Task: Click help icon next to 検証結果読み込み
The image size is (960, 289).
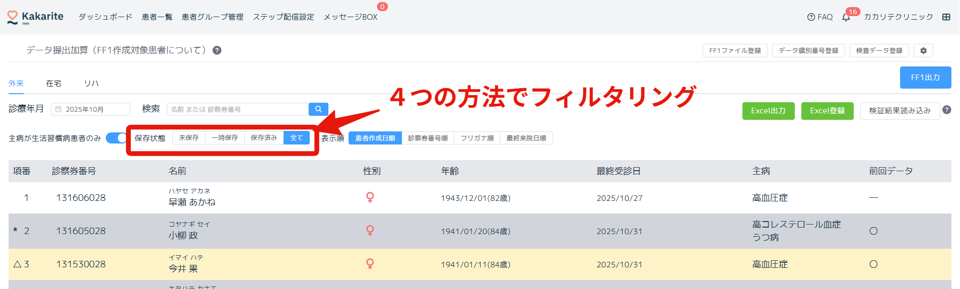Action: click(947, 110)
